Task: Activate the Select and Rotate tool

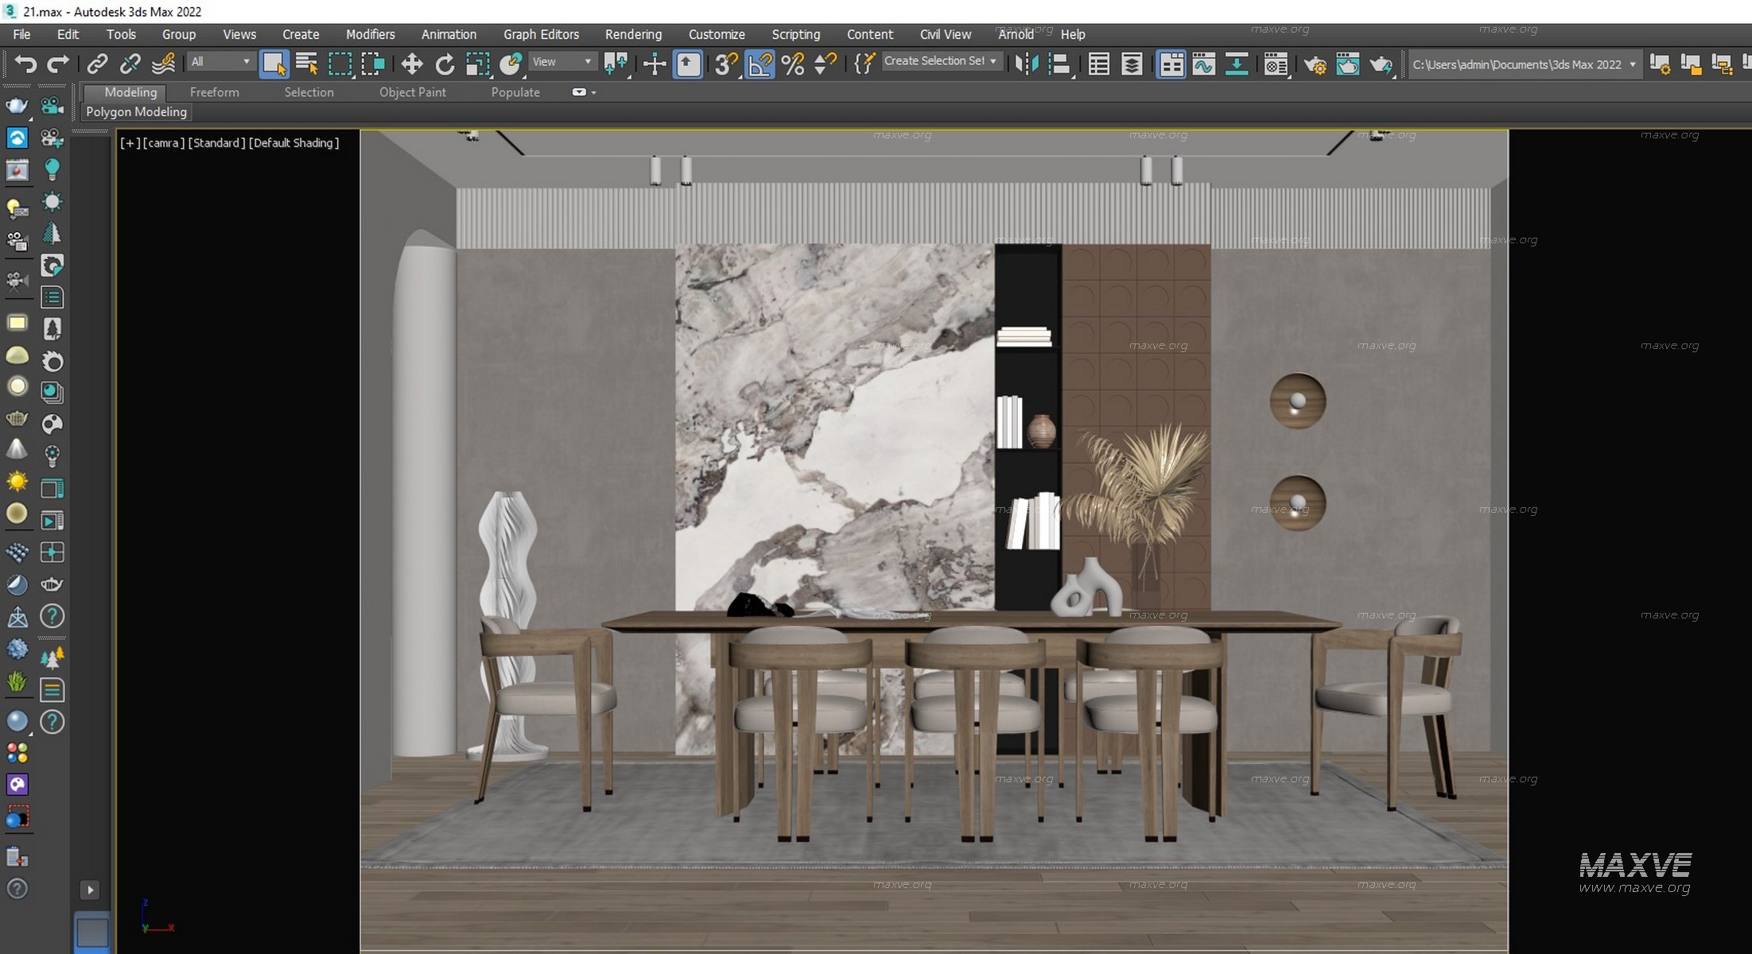Action: (x=445, y=64)
